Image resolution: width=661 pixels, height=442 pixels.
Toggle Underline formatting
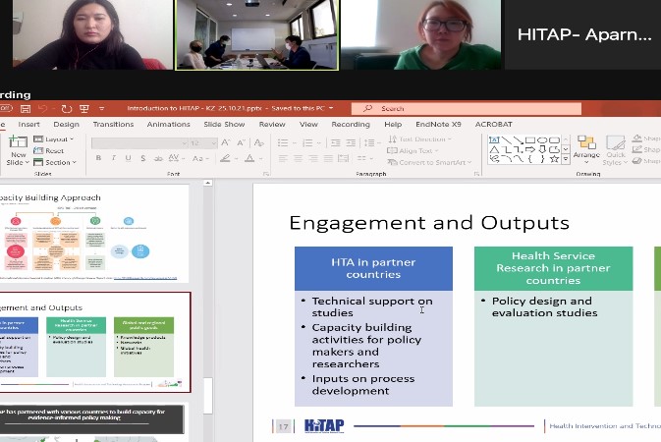tap(127, 158)
